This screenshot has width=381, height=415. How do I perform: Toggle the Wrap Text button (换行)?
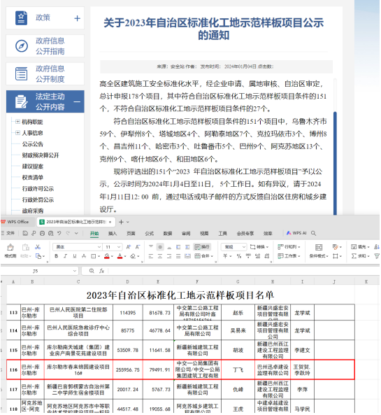pos(202,247)
